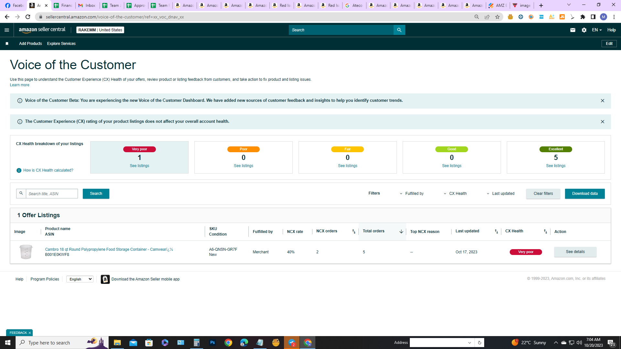This screenshot has height=349, width=621.
Task: Open the tab search chevron in Chrome
Action: [x=569, y=5]
